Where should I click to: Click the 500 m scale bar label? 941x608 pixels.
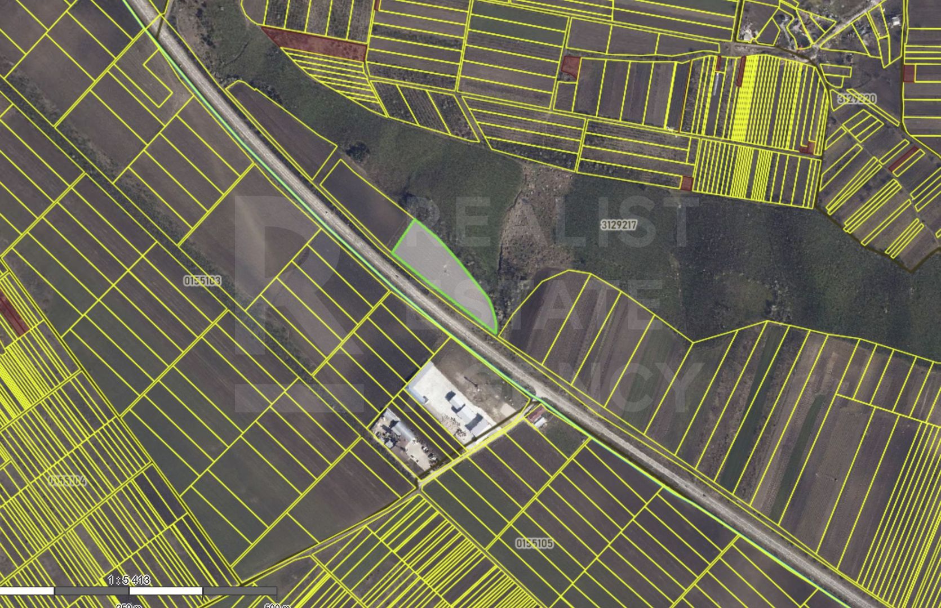point(277,606)
